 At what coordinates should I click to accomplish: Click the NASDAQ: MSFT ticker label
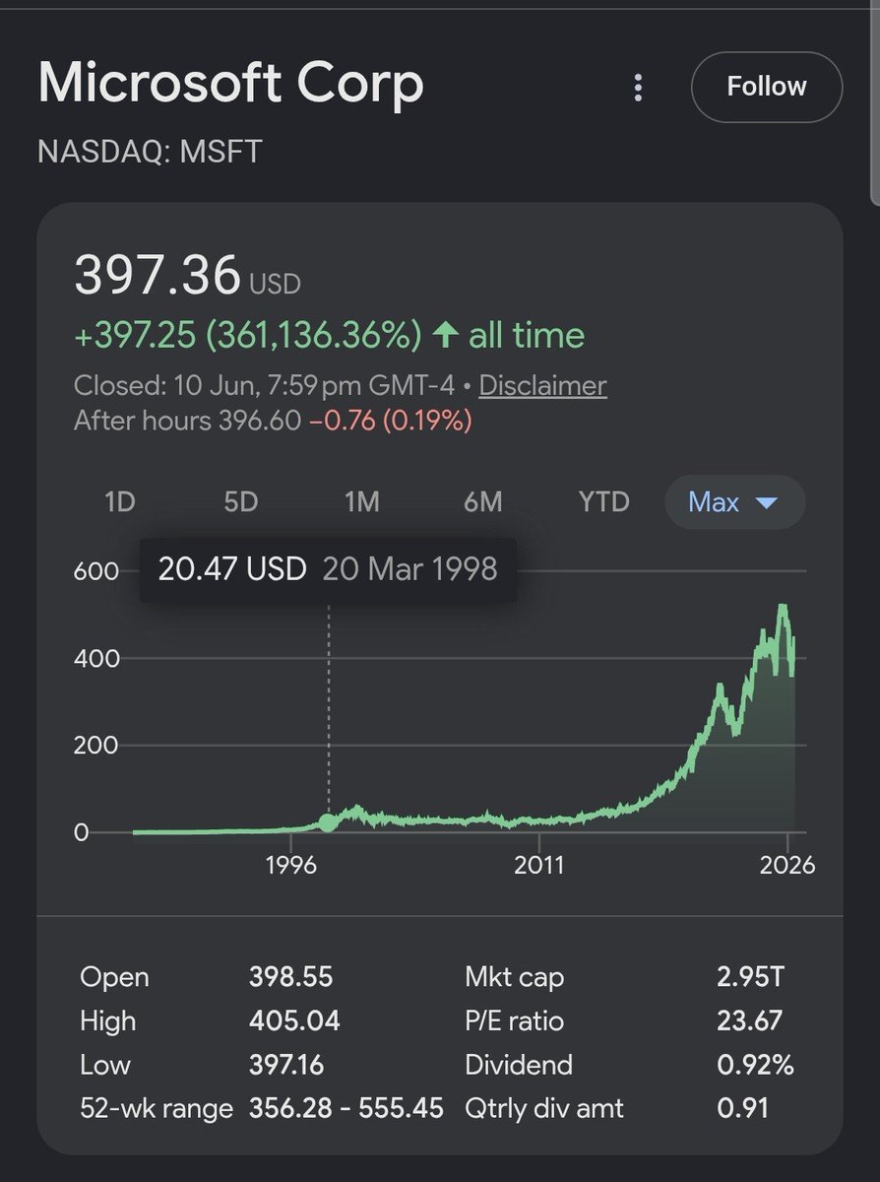(150, 153)
